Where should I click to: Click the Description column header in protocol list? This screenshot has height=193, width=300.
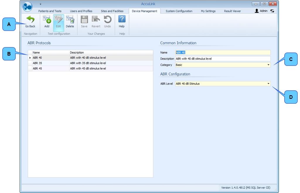click(x=111, y=52)
